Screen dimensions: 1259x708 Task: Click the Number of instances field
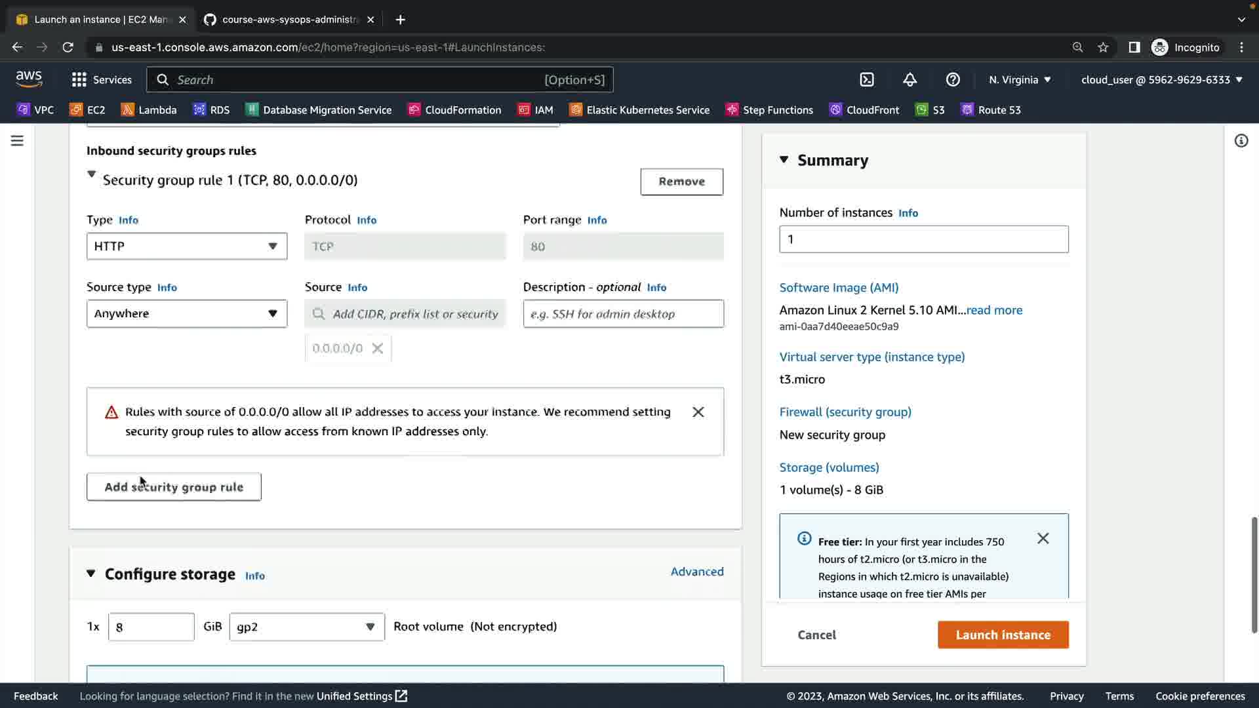click(923, 239)
